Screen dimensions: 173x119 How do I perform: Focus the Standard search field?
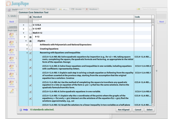pyautogui.click(x=83, y=21)
